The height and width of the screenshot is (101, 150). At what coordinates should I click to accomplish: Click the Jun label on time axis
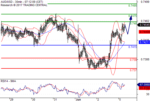(x=78, y=99)
